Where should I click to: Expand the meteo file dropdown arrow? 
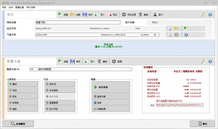[x=158, y=35]
